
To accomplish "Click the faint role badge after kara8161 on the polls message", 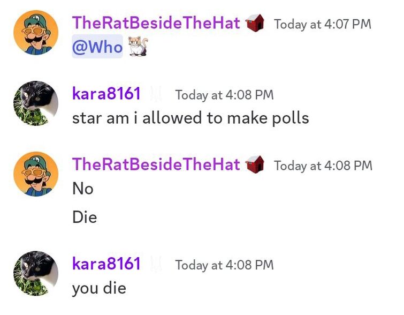I will click(x=156, y=94).
